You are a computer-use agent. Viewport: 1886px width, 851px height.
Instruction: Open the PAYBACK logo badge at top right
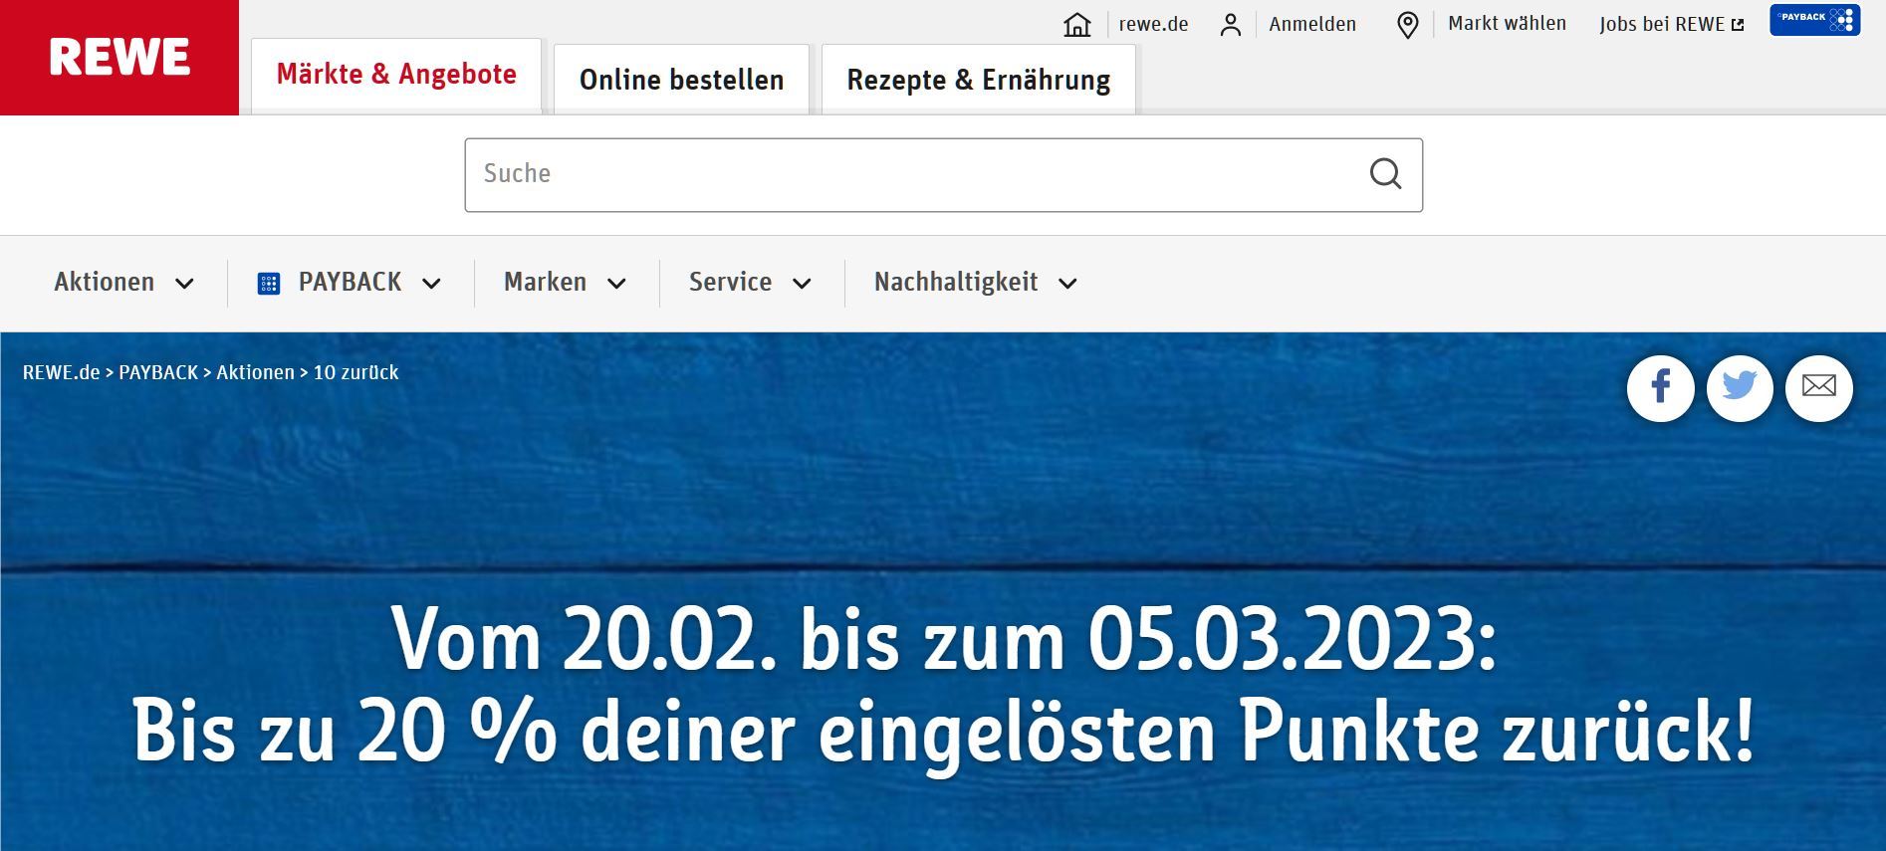[x=1814, y=20]
